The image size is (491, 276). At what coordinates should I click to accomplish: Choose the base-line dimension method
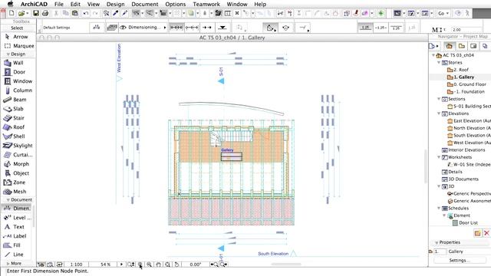[206, 28]
